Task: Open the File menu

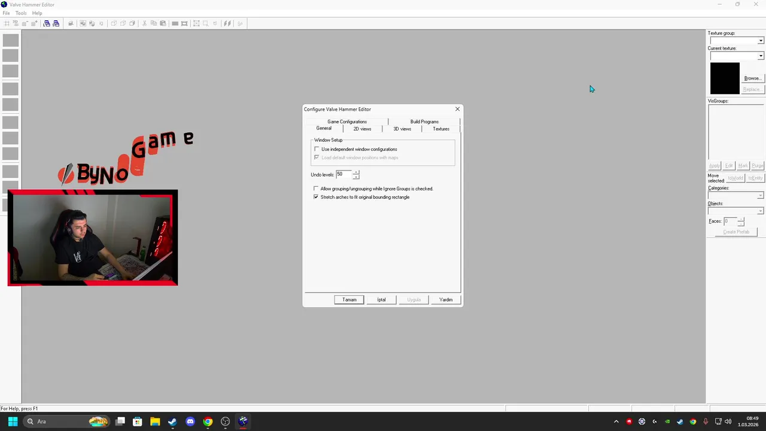Action: click(x=6, y=13)
